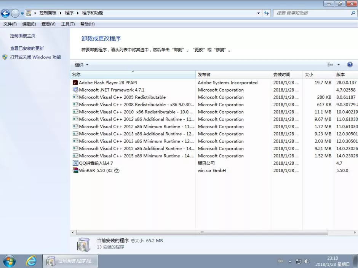Open the 查看 menu
This screenshot has width=358, height=268.
(48, 24)
